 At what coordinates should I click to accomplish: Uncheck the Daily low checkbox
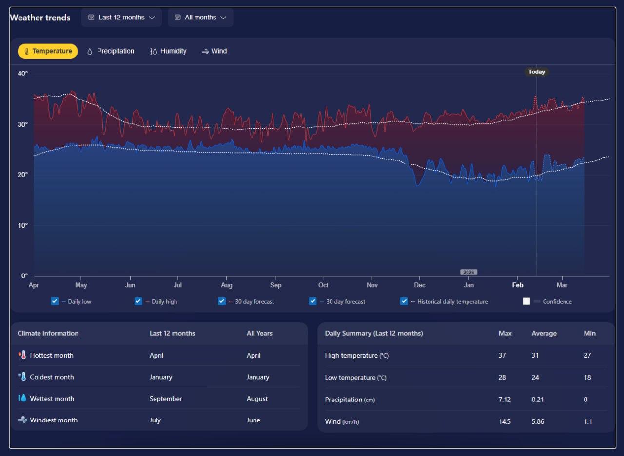(x=55, y=301)
